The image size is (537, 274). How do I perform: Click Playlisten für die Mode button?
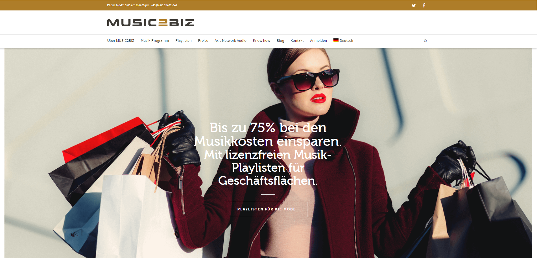267,209
